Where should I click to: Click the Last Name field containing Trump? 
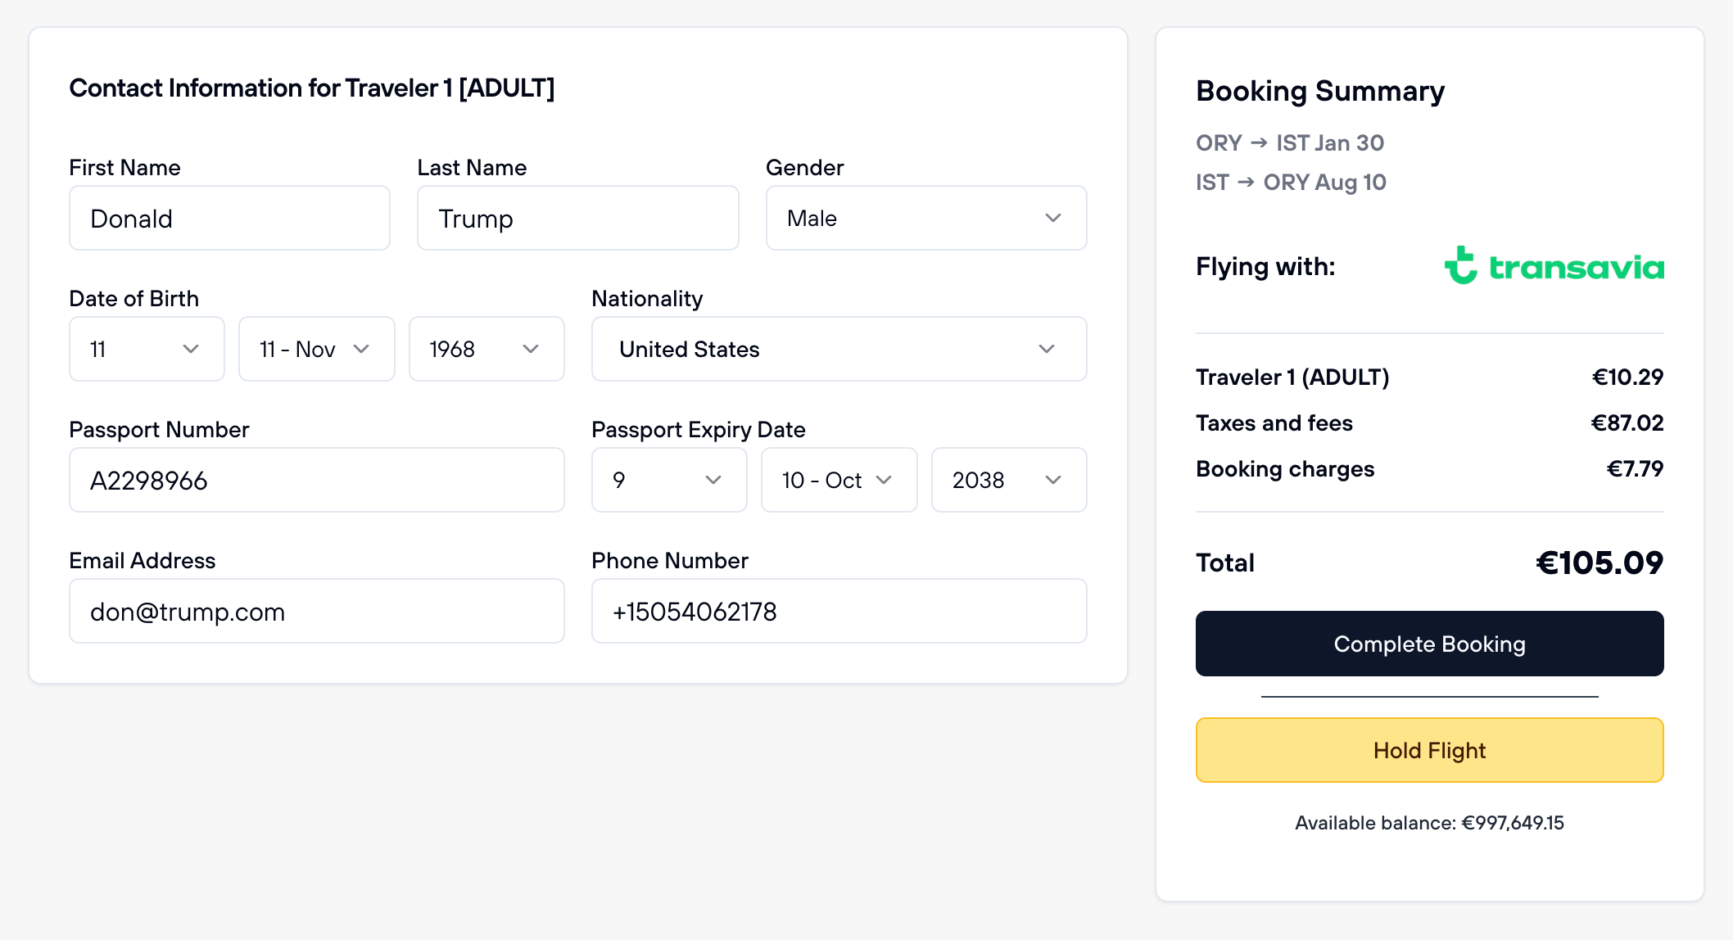coord(577,218)
